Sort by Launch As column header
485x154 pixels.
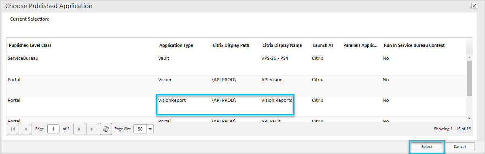click(323, 45)
